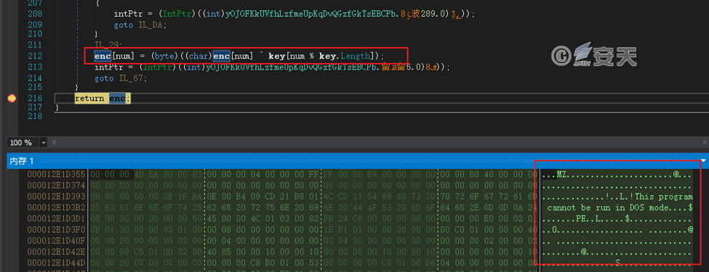
Task: Open the 内存 1 panel options dropdown arrow
Action: coord(703,160)
